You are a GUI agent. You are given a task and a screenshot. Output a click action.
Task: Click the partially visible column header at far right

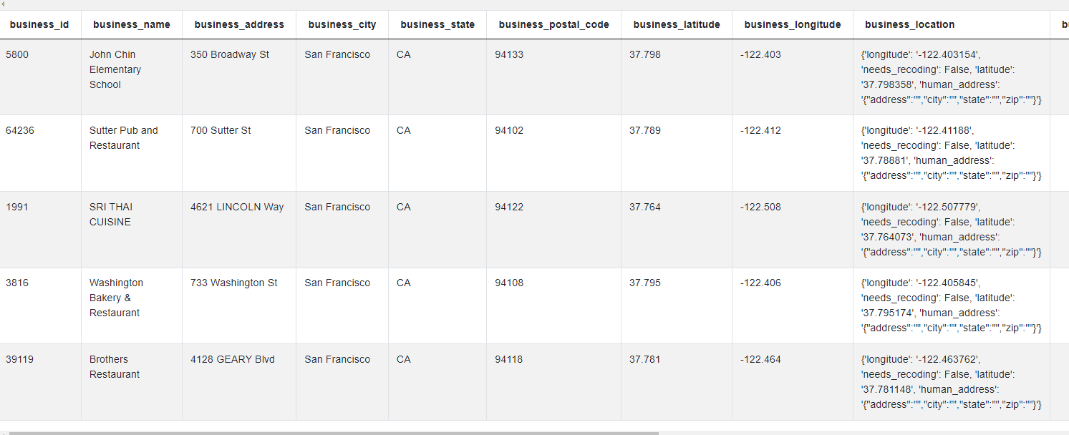pyautogui.click(x=1065, y=24)
